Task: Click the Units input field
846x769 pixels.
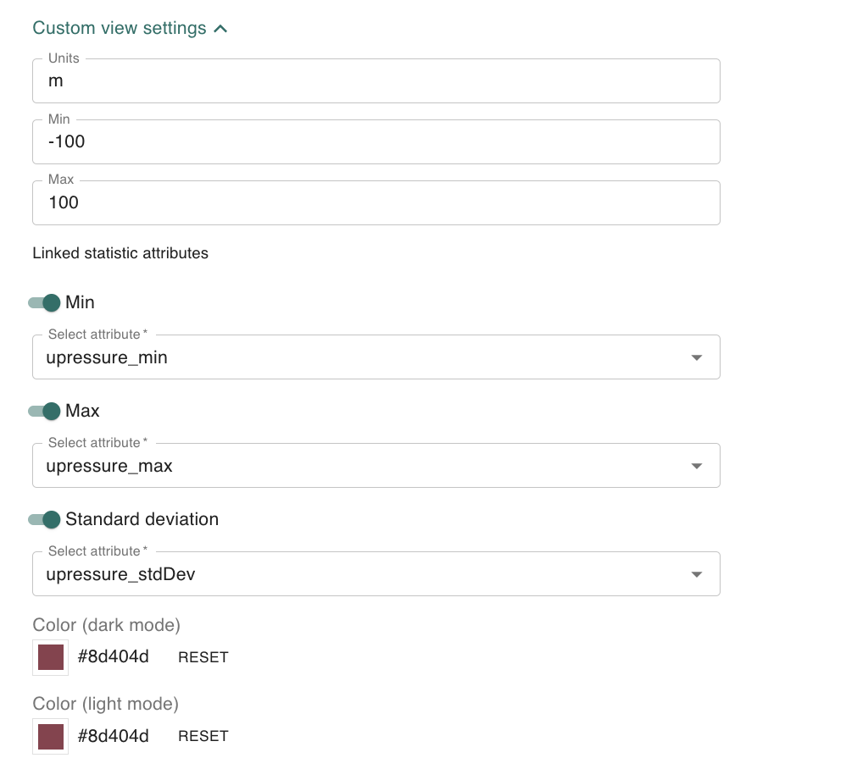Action: (376, 81)
